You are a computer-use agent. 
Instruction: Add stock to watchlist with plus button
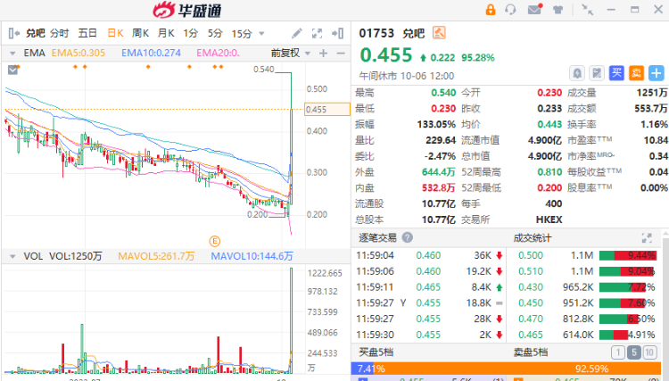point(657,73)
